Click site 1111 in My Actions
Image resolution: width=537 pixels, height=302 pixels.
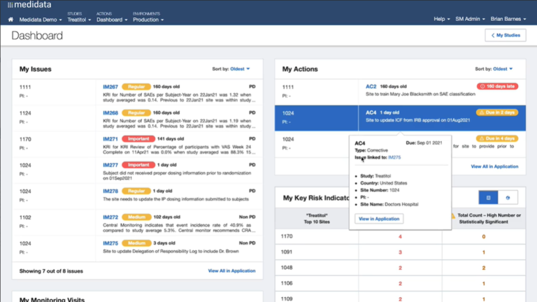[x=287, y=87]
